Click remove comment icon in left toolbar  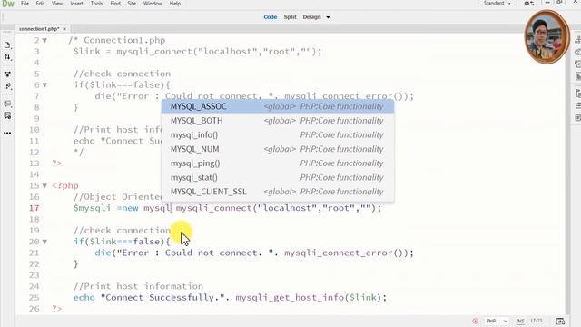point(7,115)
